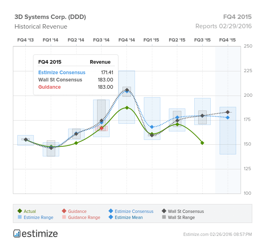Click the 3D Systems Corp. (DDD) title
Screen dimensions: 272x250
coord(50,17)
